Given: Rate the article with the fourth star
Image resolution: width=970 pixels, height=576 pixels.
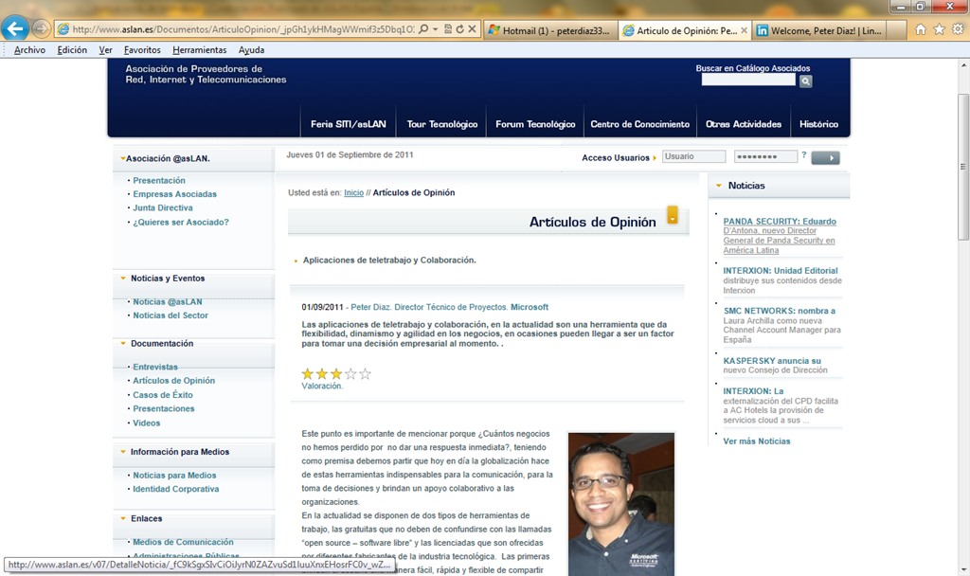Looking at the screenshot, I should point(350,373).
